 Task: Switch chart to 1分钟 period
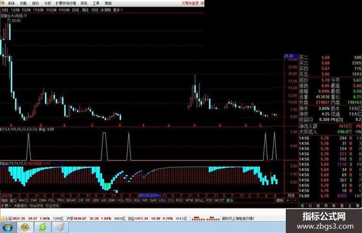15,10
